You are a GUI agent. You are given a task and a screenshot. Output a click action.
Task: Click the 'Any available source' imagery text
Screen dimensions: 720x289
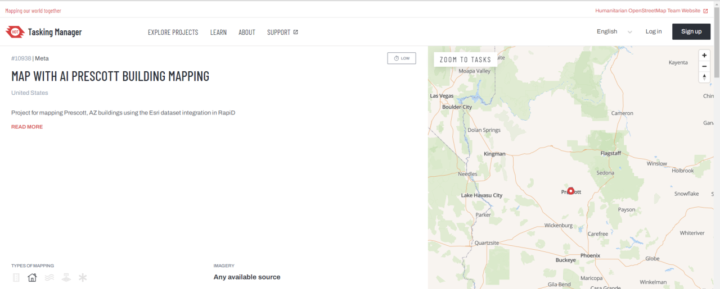[x=247, y=277]
